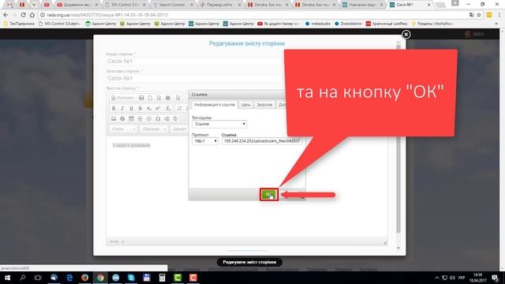Bookmark this page with star icon
This screenshot has height=284, width=505.
coord(479,15)
